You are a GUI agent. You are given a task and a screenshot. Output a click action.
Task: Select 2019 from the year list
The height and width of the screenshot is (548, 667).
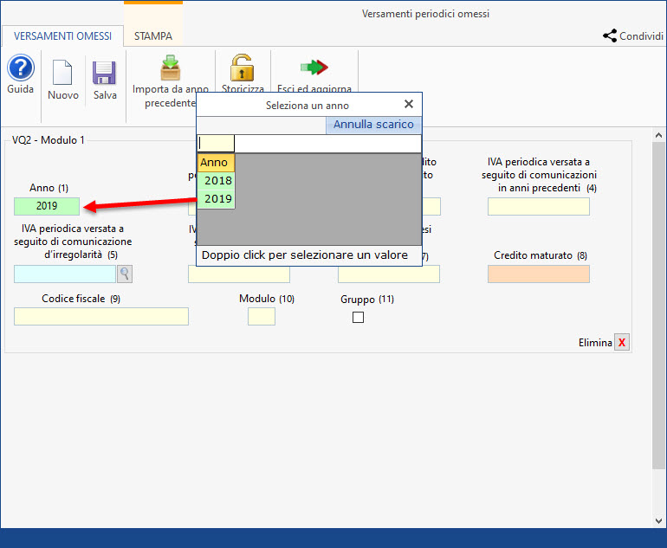(217, 199)
